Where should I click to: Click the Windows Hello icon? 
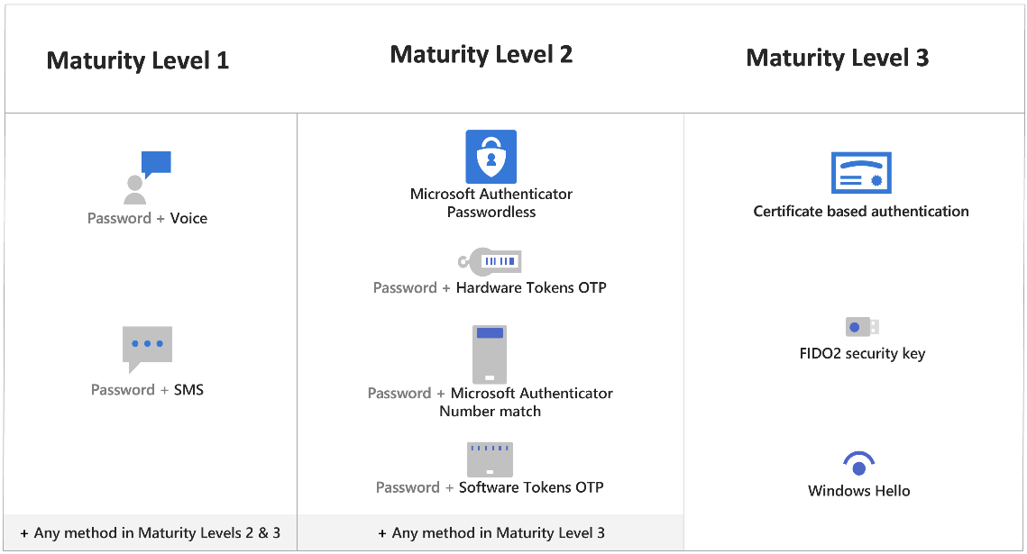pyautogui.click(x=858, y=464)
